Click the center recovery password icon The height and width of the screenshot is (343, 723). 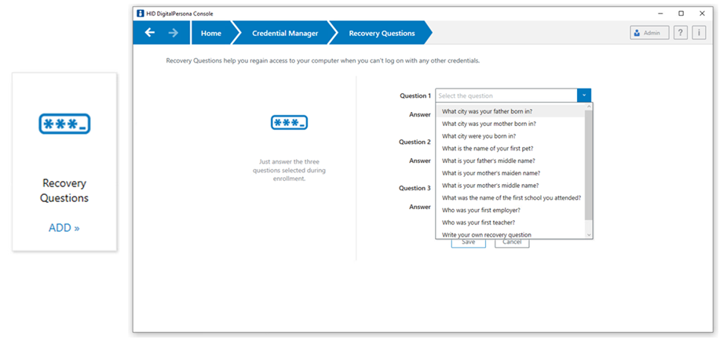coord(289,123)
